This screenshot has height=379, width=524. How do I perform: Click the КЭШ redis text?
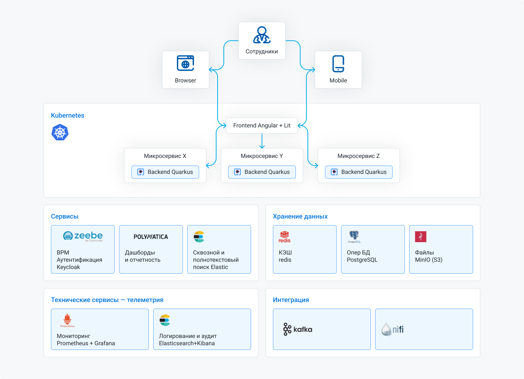(285, 256)
